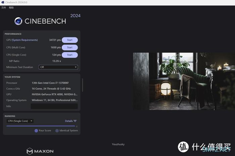
Task: Click the rendered room scene image
Action: [184, 81]
